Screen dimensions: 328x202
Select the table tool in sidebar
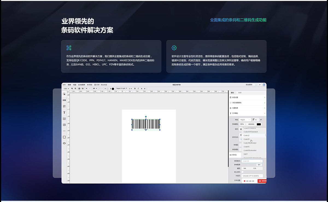(64, 119)
